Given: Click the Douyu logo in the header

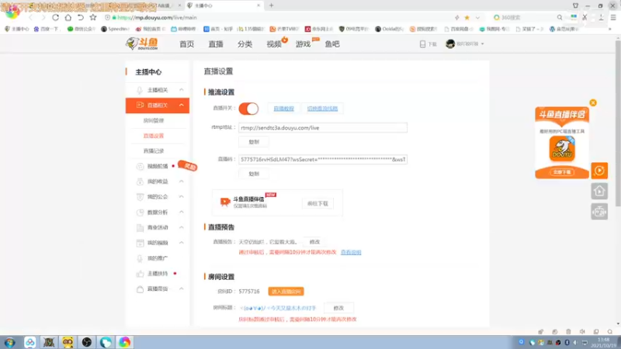Looking at the screenshot, I should coord(142,43).
